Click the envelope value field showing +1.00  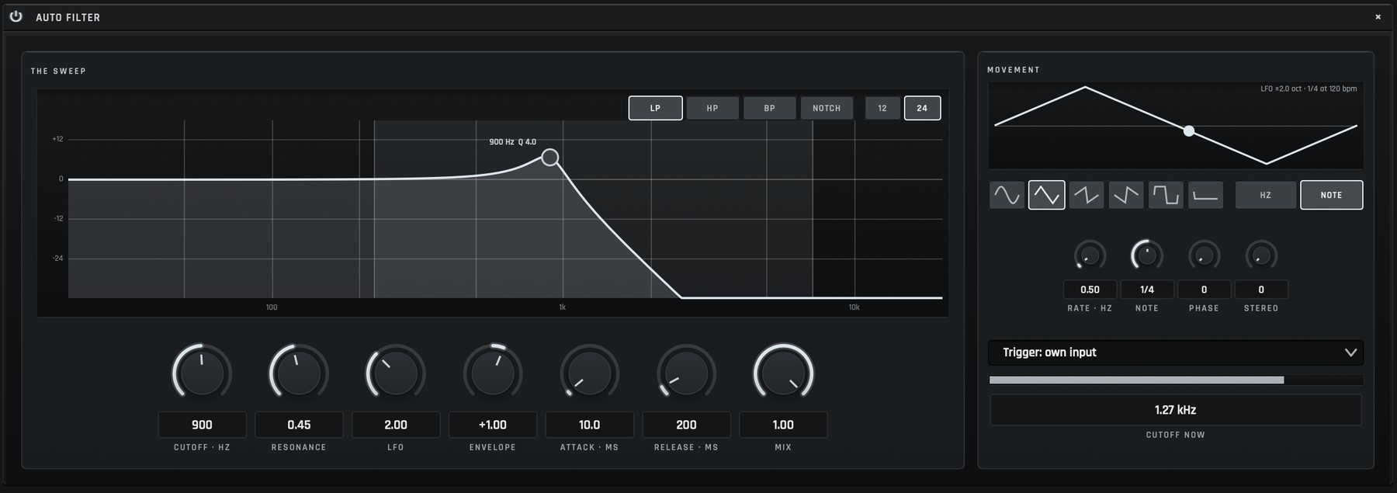[x=493, y=425]
